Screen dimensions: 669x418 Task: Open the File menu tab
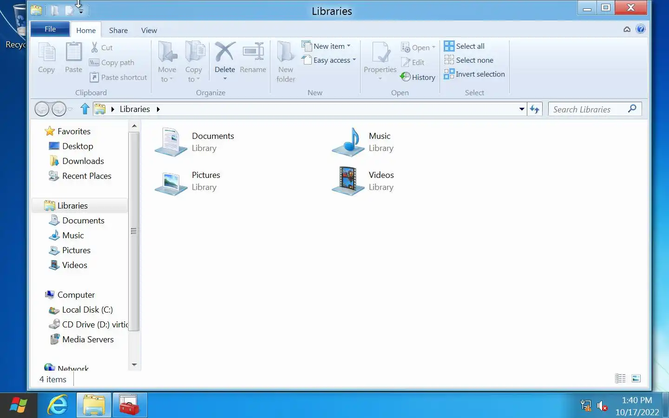(x=50, y=29)
